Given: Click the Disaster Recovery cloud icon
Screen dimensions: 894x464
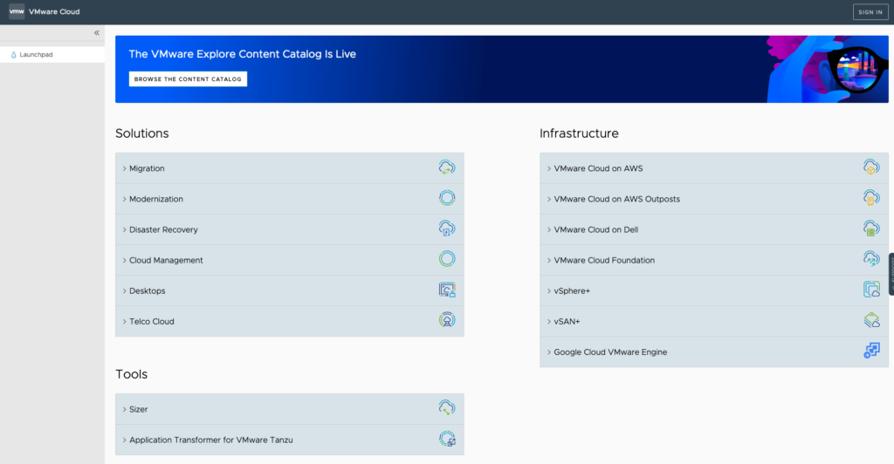Looking at the screenshot, I should (447, 229).
